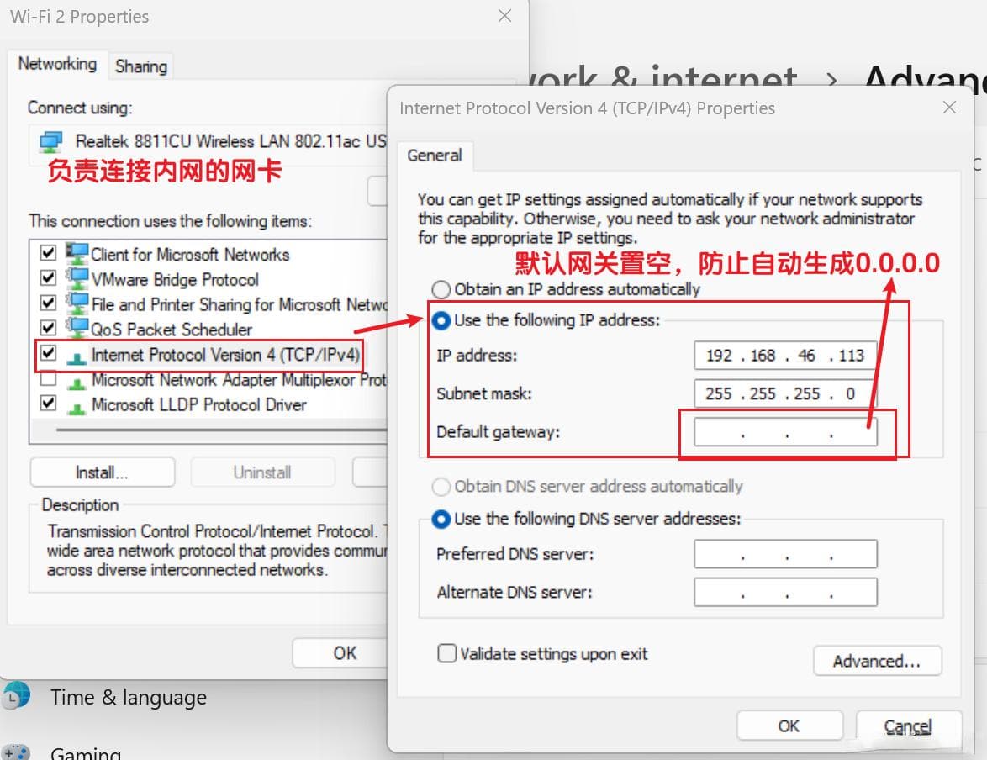Image resolution: width=987 pixels, height=760 pixels.
Task: Open Advanced... TCP/IP settings
Action: [x=877, y=661]
